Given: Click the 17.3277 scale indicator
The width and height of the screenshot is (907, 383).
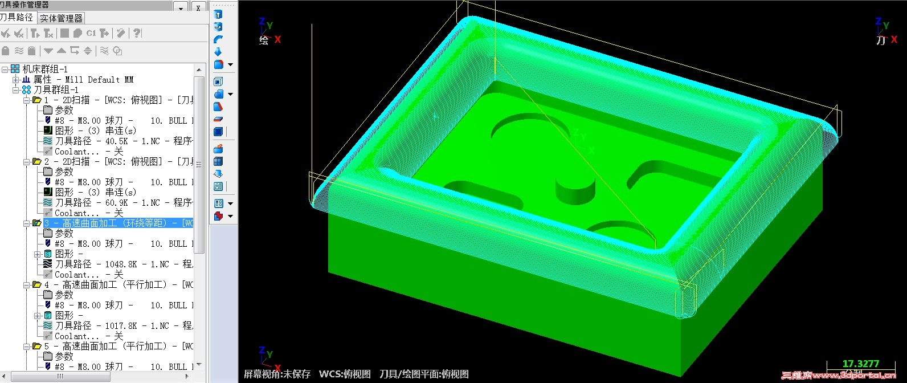Looking at the screenshot, I should (861, 364).
